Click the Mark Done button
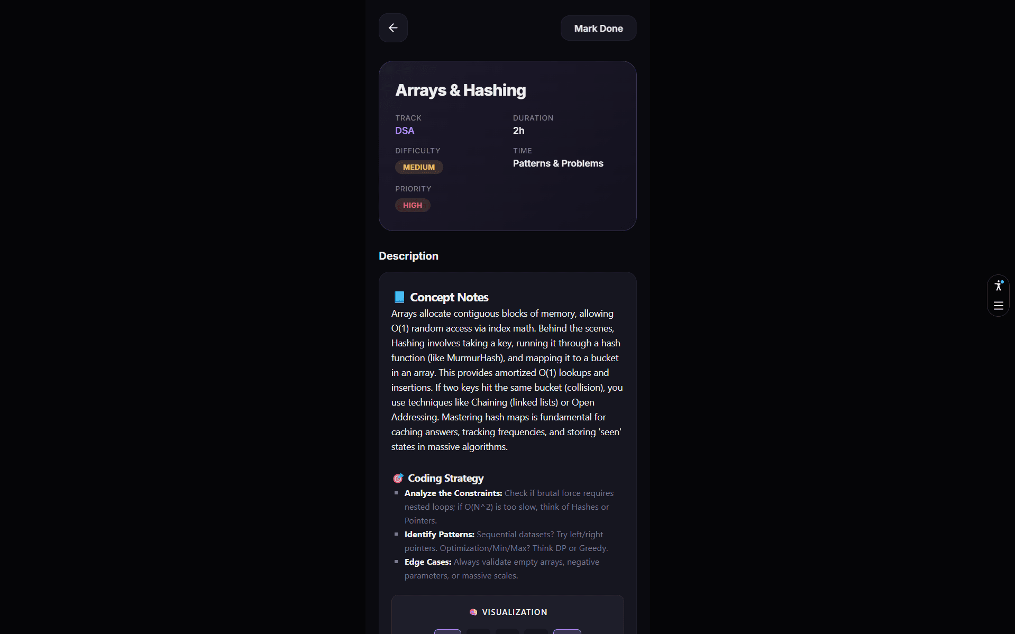 tap(598, 29)
